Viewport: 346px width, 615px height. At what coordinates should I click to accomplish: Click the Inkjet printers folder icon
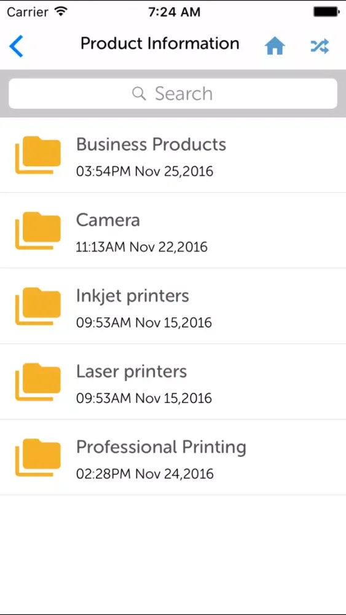click(38, 306)
